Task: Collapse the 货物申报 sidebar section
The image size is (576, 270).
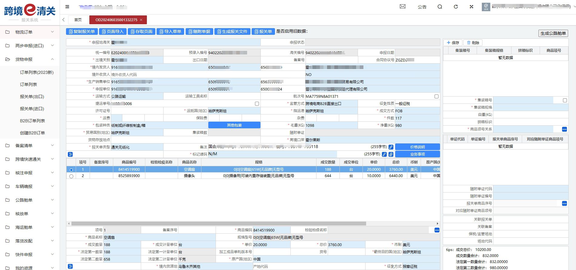Action: point(30,59)
